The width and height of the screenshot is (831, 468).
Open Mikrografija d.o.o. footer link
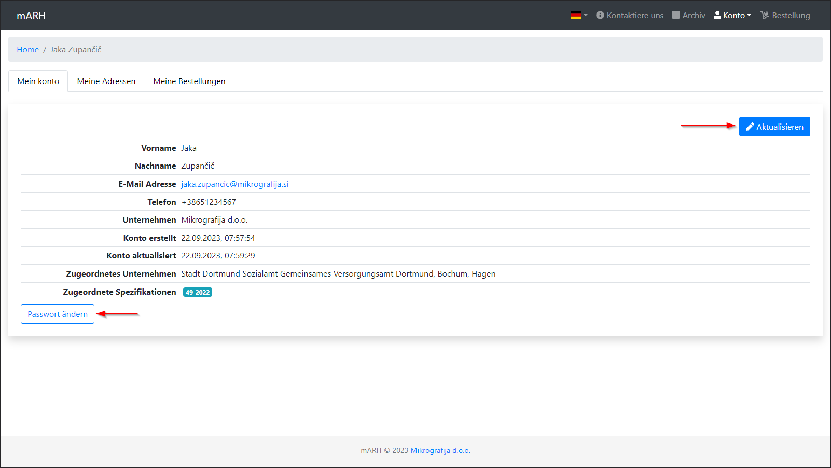[x=440, y=450]
